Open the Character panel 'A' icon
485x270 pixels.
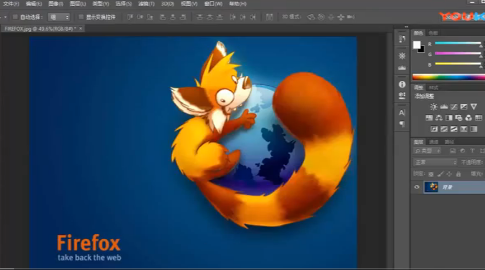402,113
